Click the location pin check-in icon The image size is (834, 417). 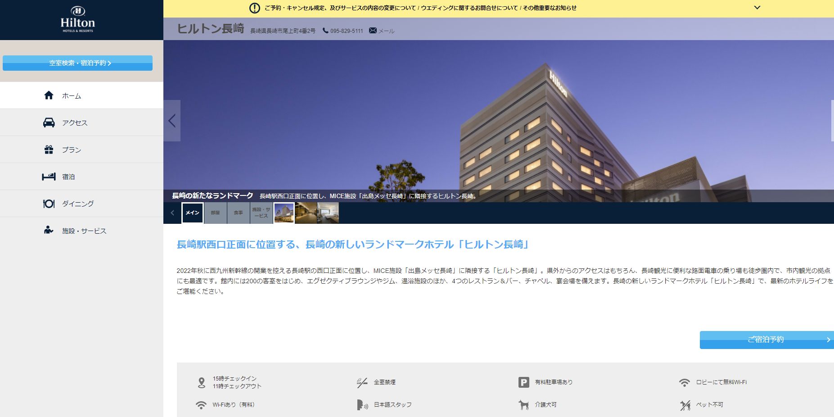pyautogui.click(x=202, y=382)
